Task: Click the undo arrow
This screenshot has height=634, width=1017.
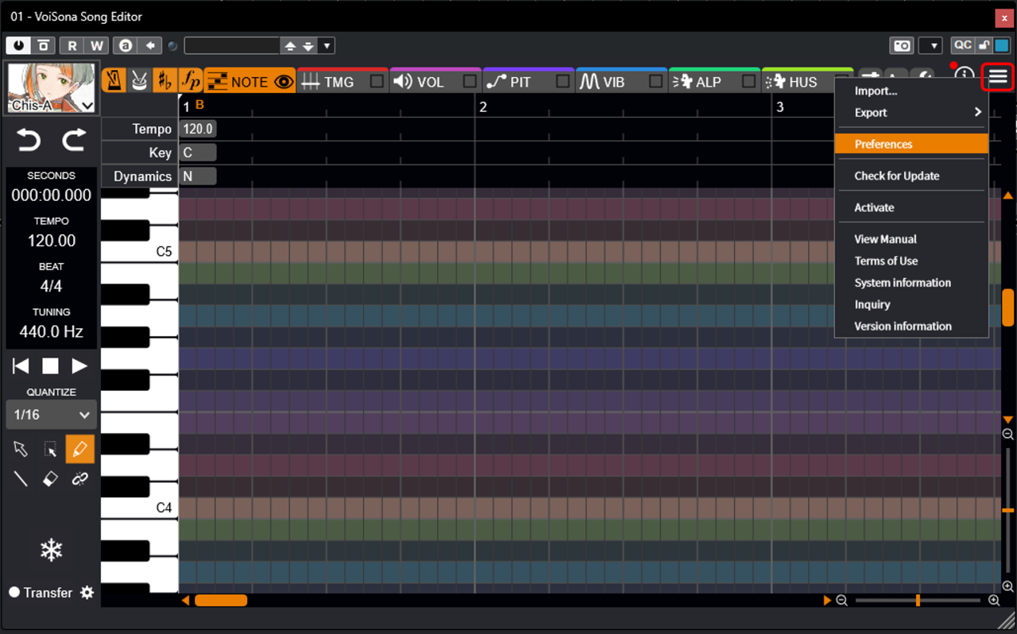Action: click(29, 141)
